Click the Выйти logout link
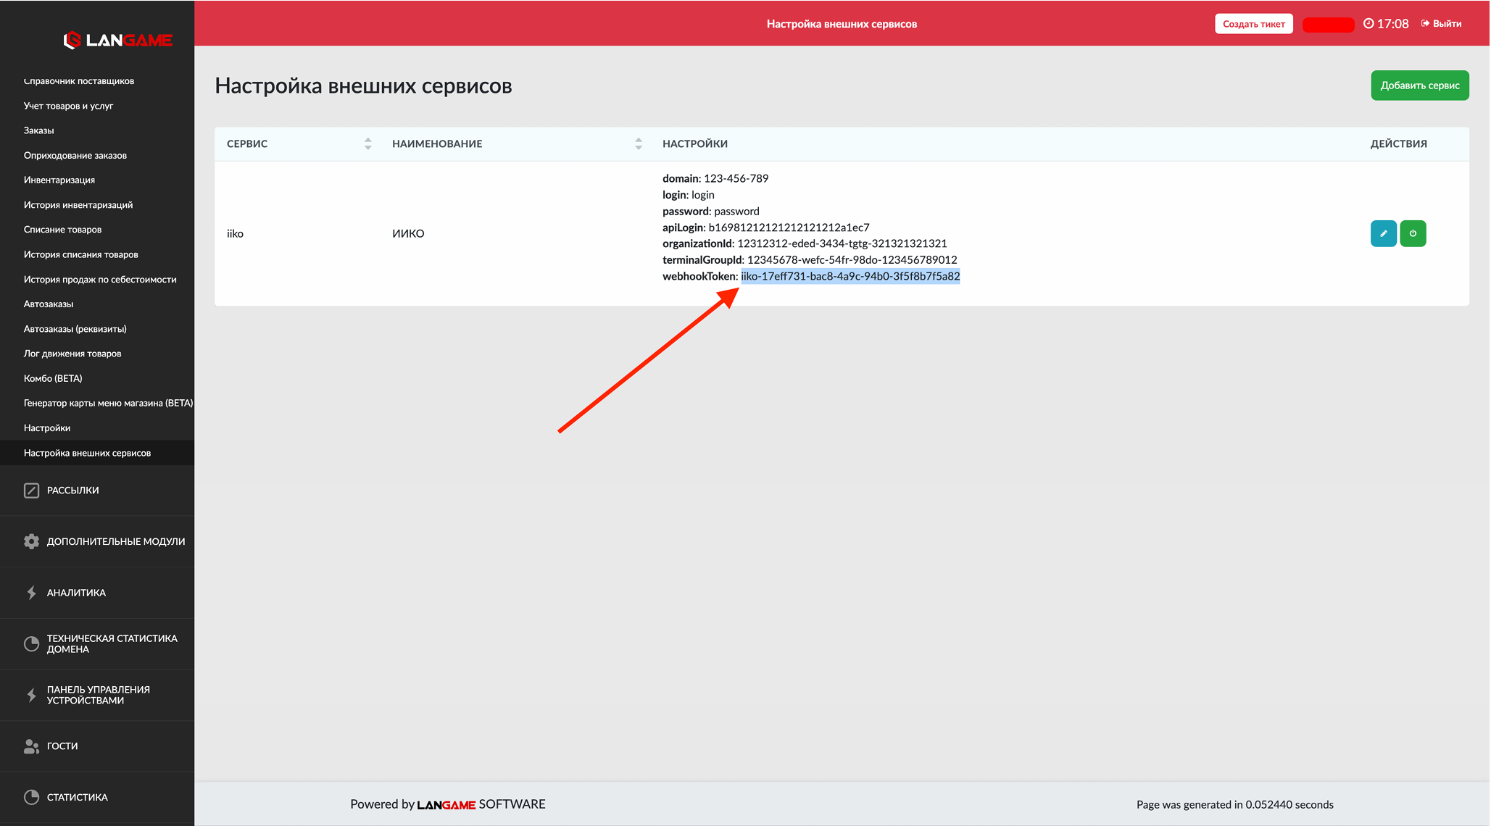This screenshot has height=826, width=1491. (1440, 23)
